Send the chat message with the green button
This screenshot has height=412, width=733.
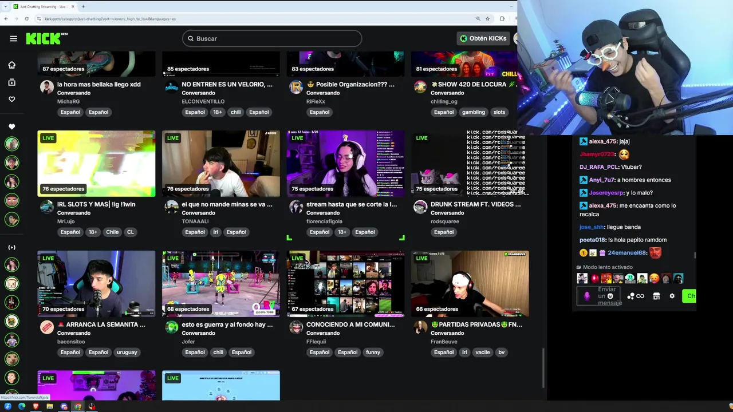689,296
